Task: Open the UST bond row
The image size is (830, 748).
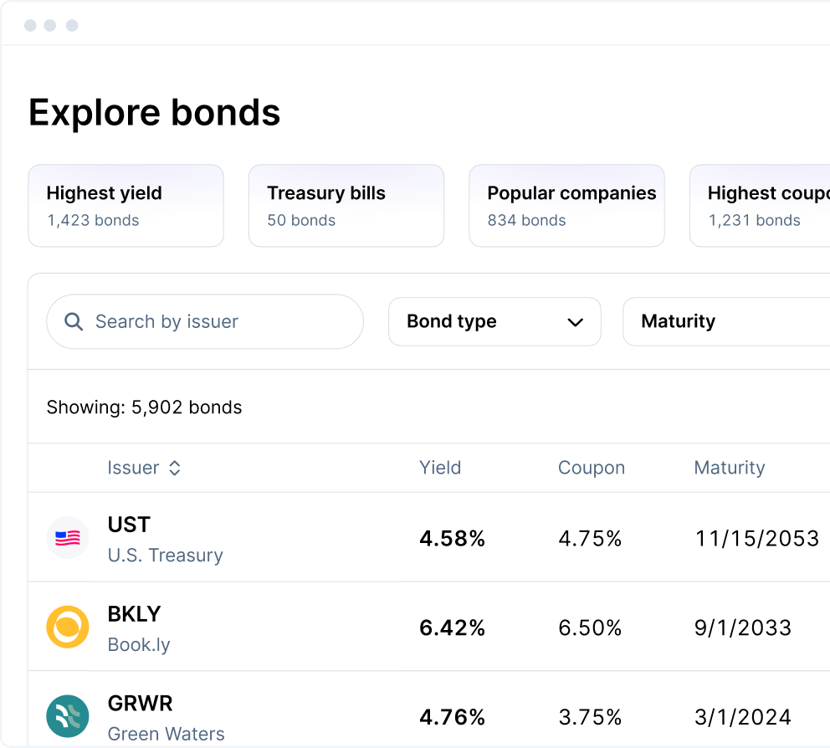Action: pos(428,537)
